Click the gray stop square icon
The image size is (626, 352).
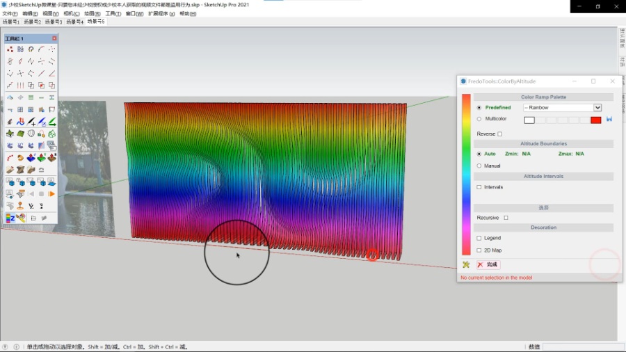(x=41, y=194)
